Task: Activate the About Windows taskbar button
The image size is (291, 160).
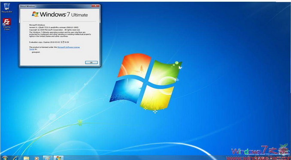Action: [58, 158]
